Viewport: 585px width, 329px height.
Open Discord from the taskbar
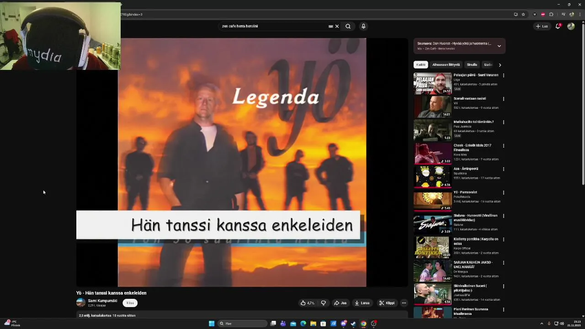click(343, 324)
